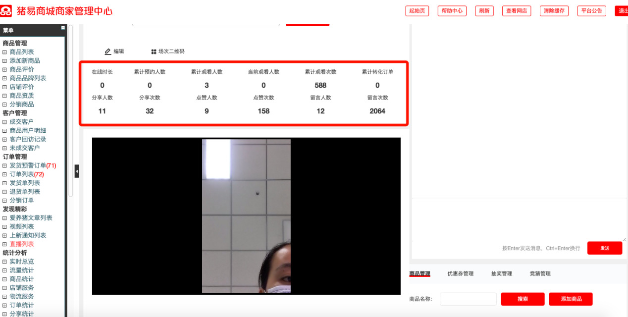The image size is (628, 317).
Task: Select 客户回访记录 in the sidebar
Action: (x=28, y=139)
